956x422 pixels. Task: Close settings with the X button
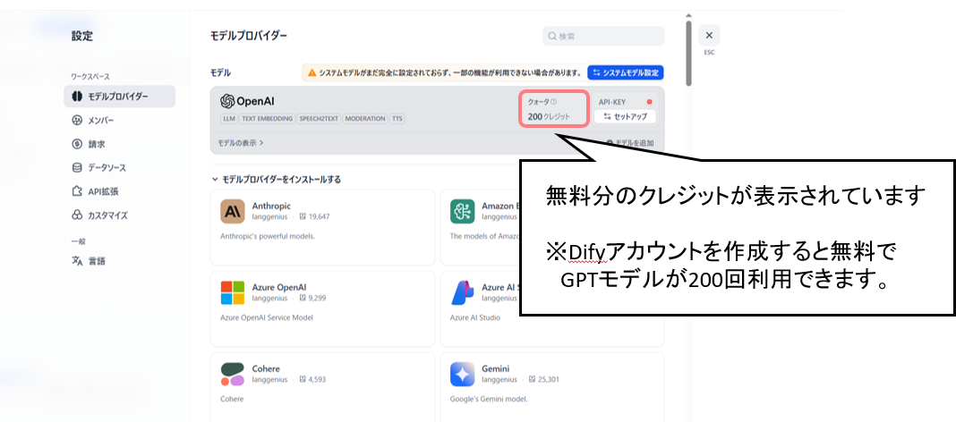(709, 36)
